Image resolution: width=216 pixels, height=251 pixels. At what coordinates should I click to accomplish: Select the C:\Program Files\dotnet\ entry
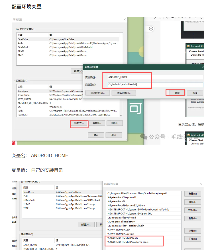coord(144,222)
